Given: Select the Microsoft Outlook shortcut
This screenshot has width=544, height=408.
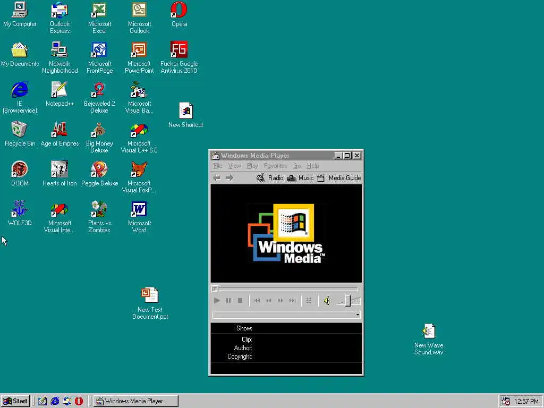Looking at the screenshot, I should (139, 18).
